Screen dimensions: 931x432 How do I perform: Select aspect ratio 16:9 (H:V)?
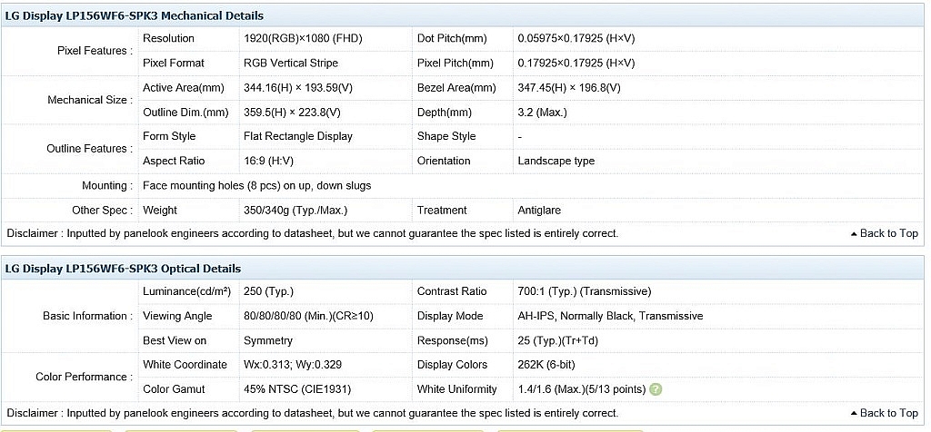point(269,161)
